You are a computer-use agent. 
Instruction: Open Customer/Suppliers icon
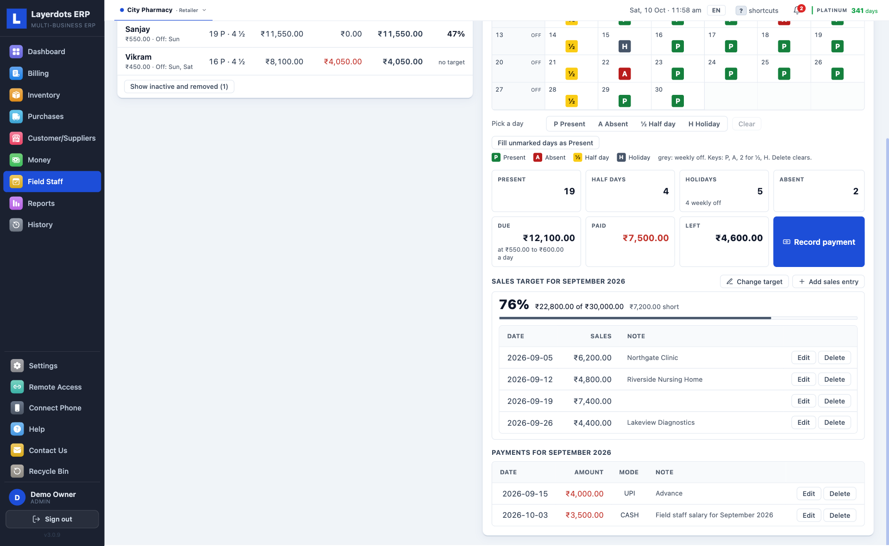(x=16, y=138)
